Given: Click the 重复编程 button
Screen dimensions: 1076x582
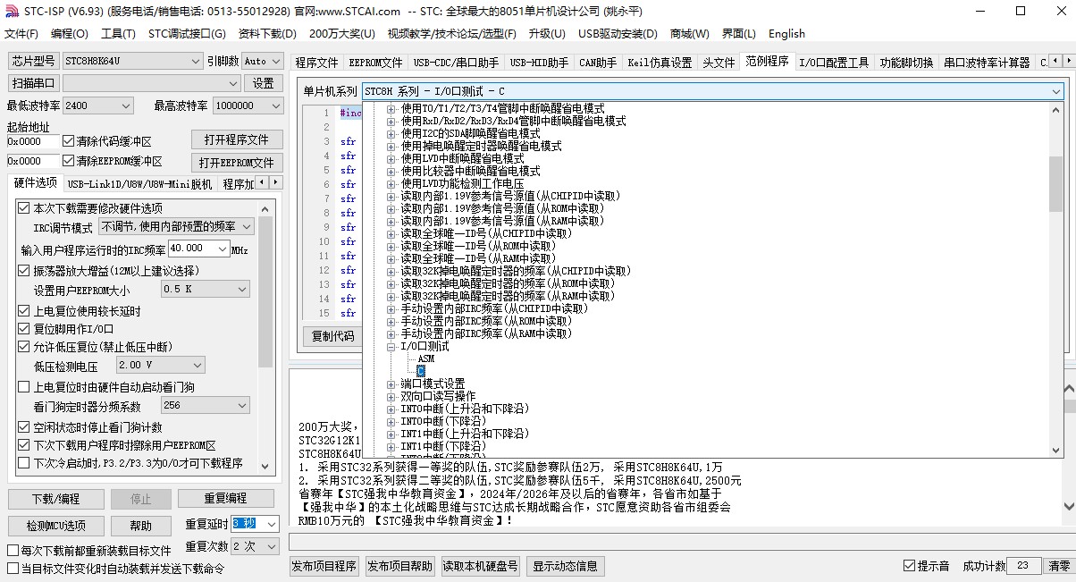Looking at the screenshot, I should coord(225,499).
